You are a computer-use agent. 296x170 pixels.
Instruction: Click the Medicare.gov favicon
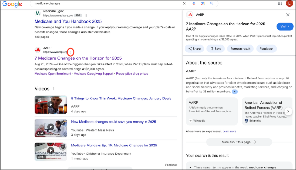point(37,13)
